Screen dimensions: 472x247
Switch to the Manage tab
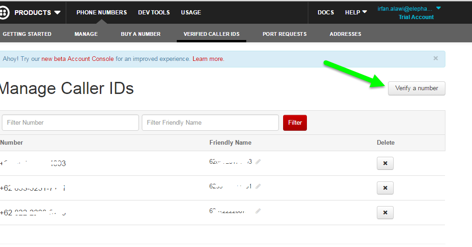86,34
